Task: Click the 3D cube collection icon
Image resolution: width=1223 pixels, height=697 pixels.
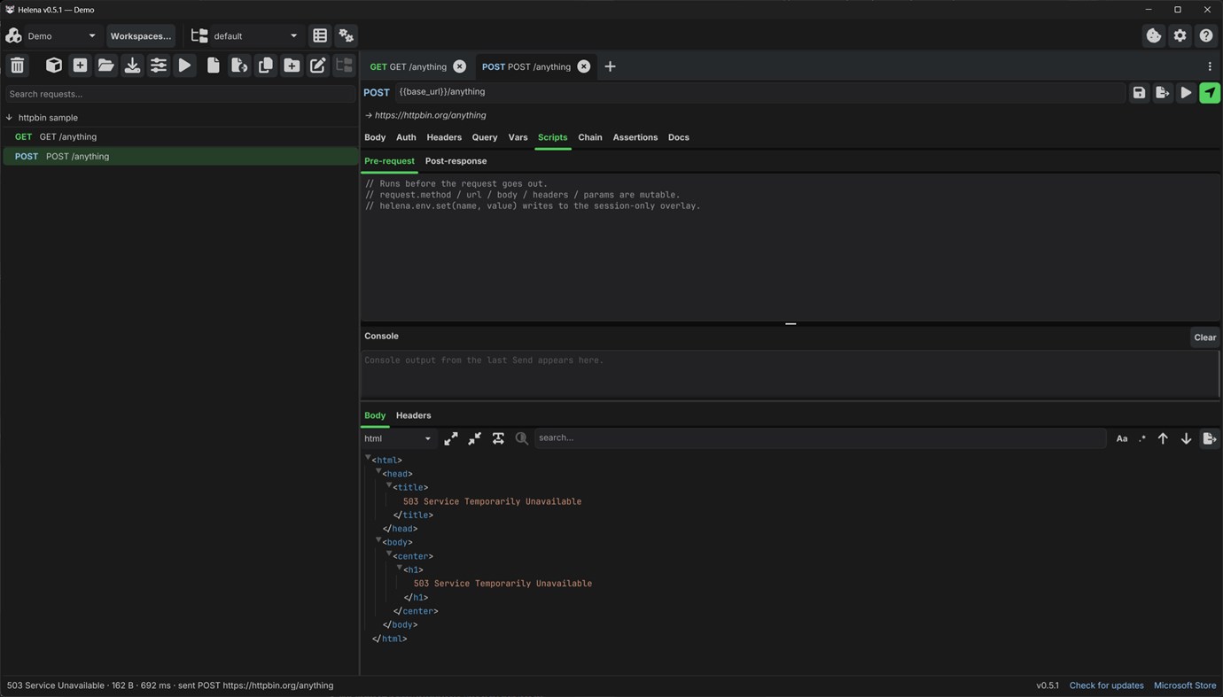Action: click(x=54, y=66)
